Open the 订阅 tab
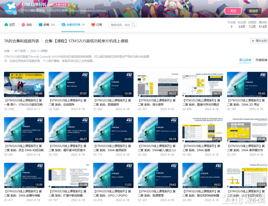The height and width of the screenshot is (206, 268). 97,25
